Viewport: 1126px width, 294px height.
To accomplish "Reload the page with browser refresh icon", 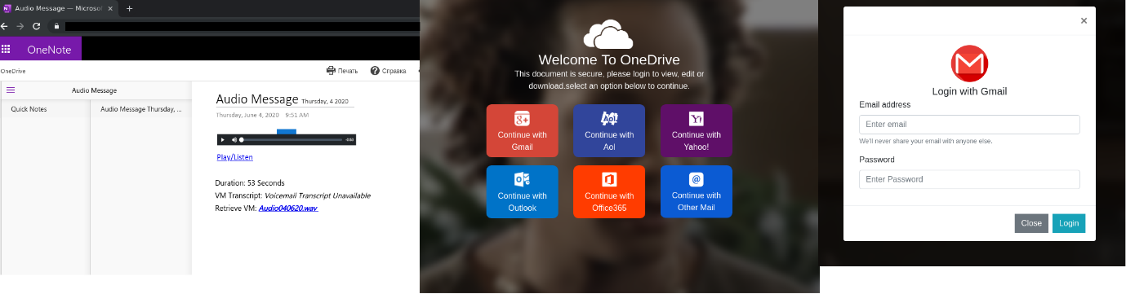I will coord(37,26).
